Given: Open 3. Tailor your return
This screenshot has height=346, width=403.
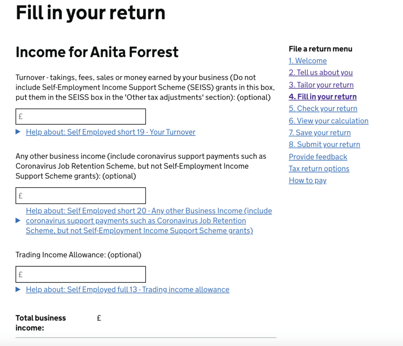Looking at the screenshot, I should pyautogui.click(x=321, y=85).
